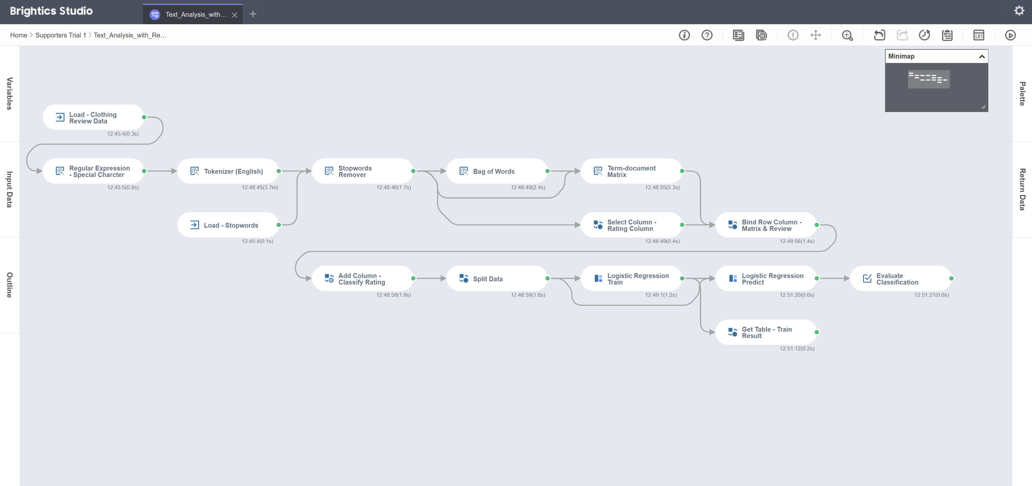Screen dimensions: 1032x486
Task: Expand the Variables side panel
Action: tap(10, 93)
